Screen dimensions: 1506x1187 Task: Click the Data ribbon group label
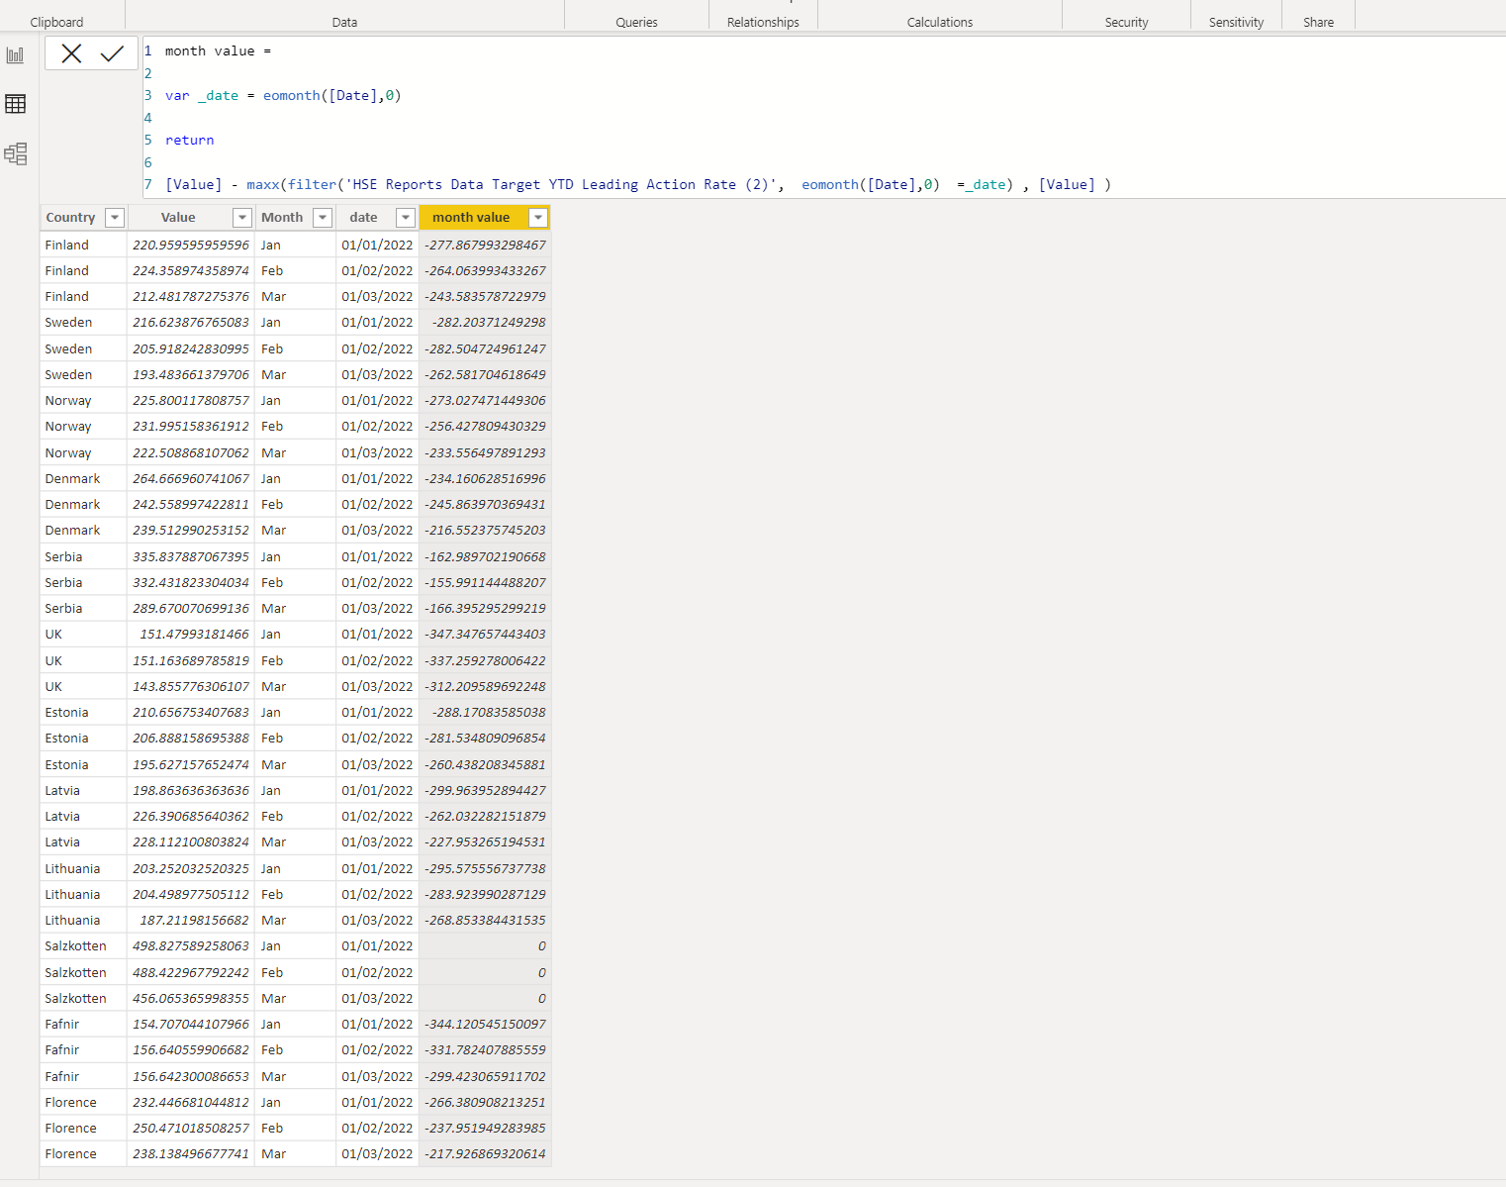[344, 22]
